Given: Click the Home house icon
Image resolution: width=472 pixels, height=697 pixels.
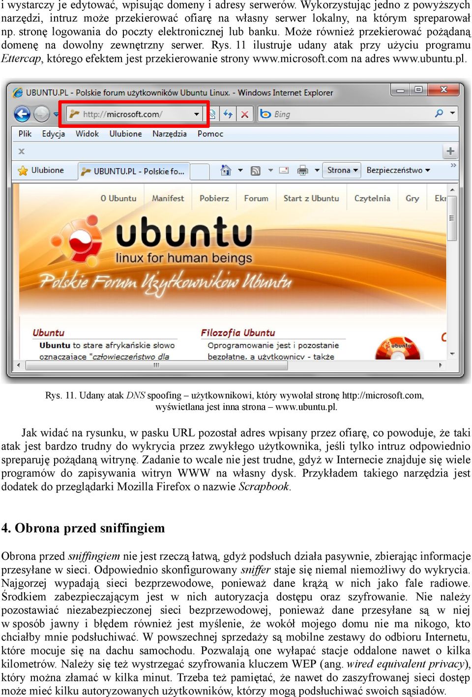Looking at the screenshot, I should coord(226,170).
